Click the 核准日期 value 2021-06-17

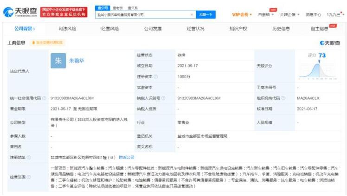click(307, 109)
